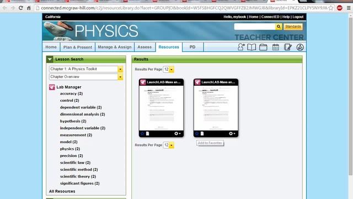Filter by dependent variable (2)
The height and width of the screenshot is (199, 353).
[x=81, y=107]
